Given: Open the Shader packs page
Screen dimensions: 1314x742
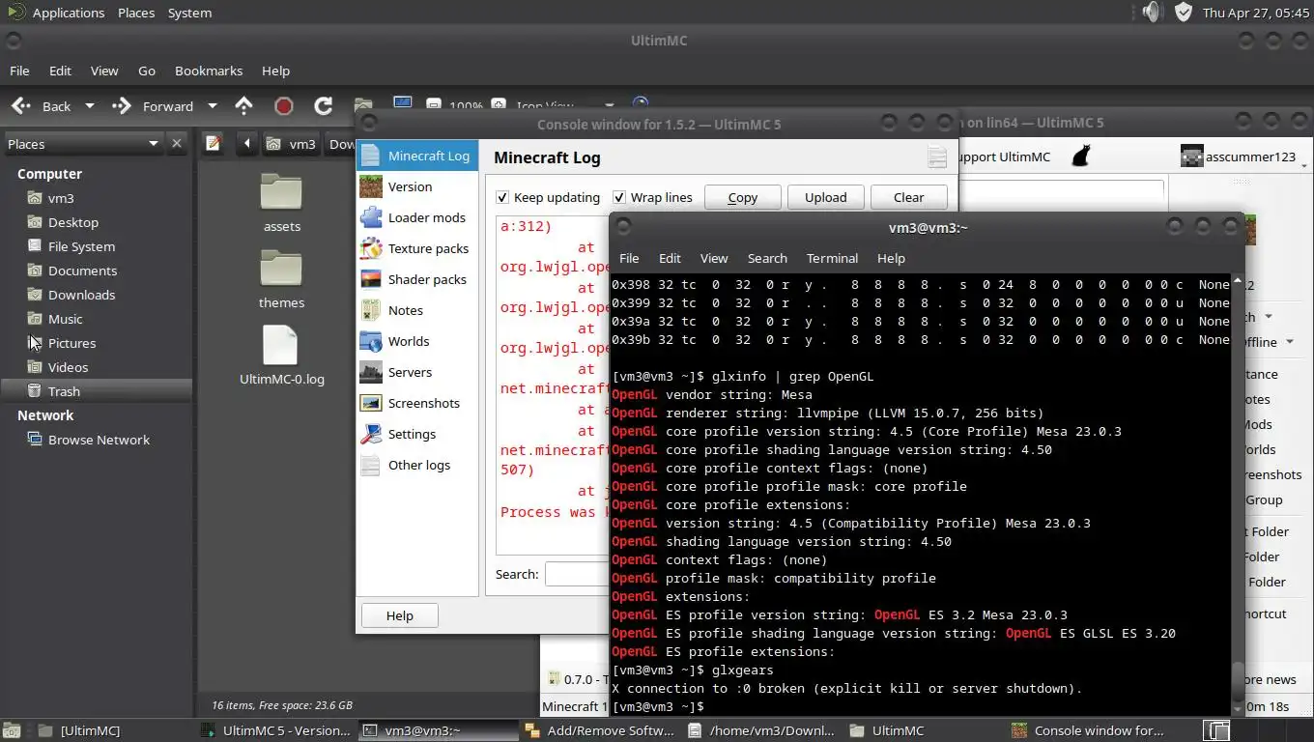Looking at the screenshot, I should 417,279.
